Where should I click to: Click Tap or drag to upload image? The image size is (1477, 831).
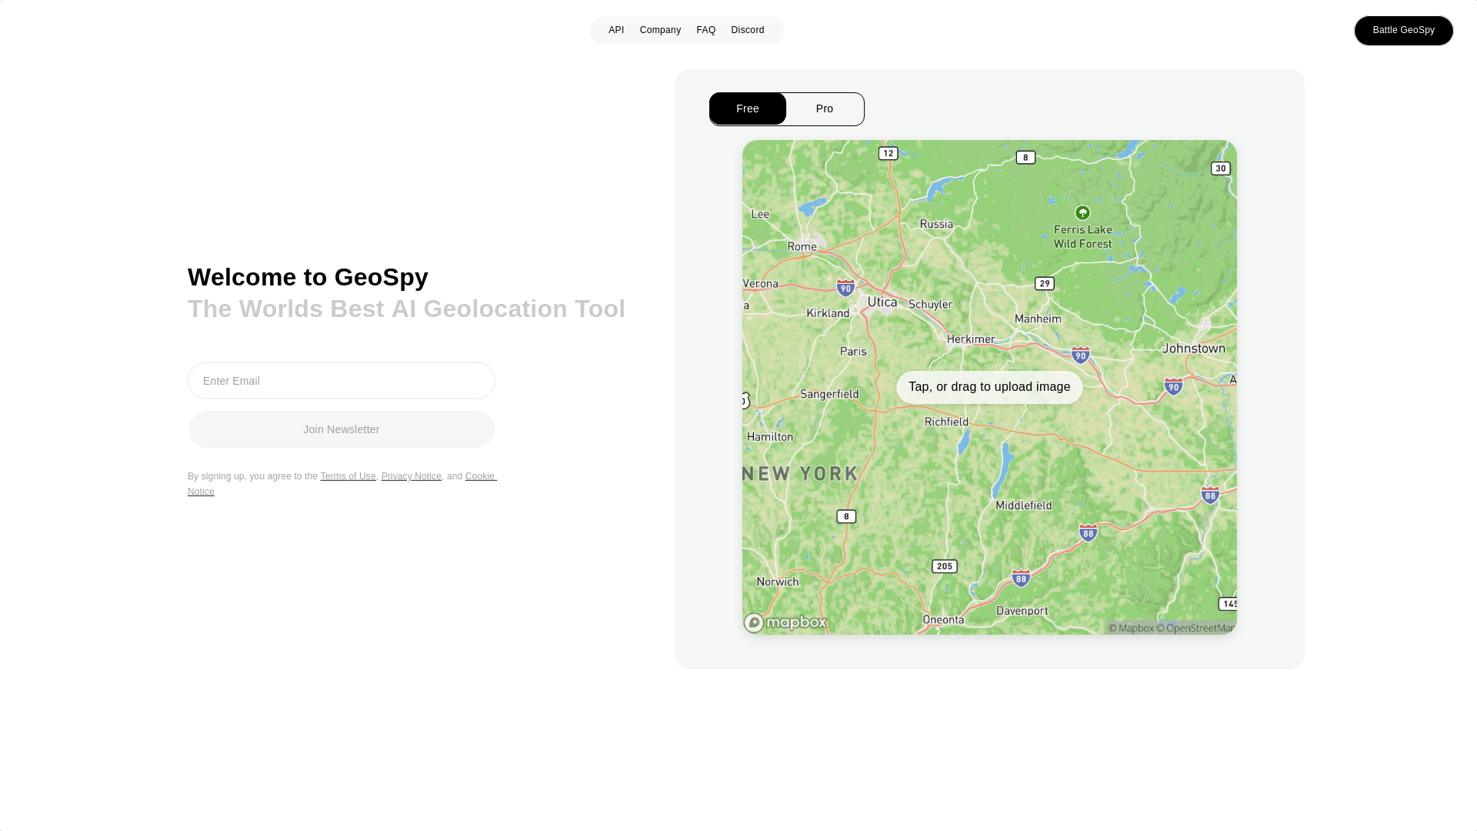tap(989, 387)
